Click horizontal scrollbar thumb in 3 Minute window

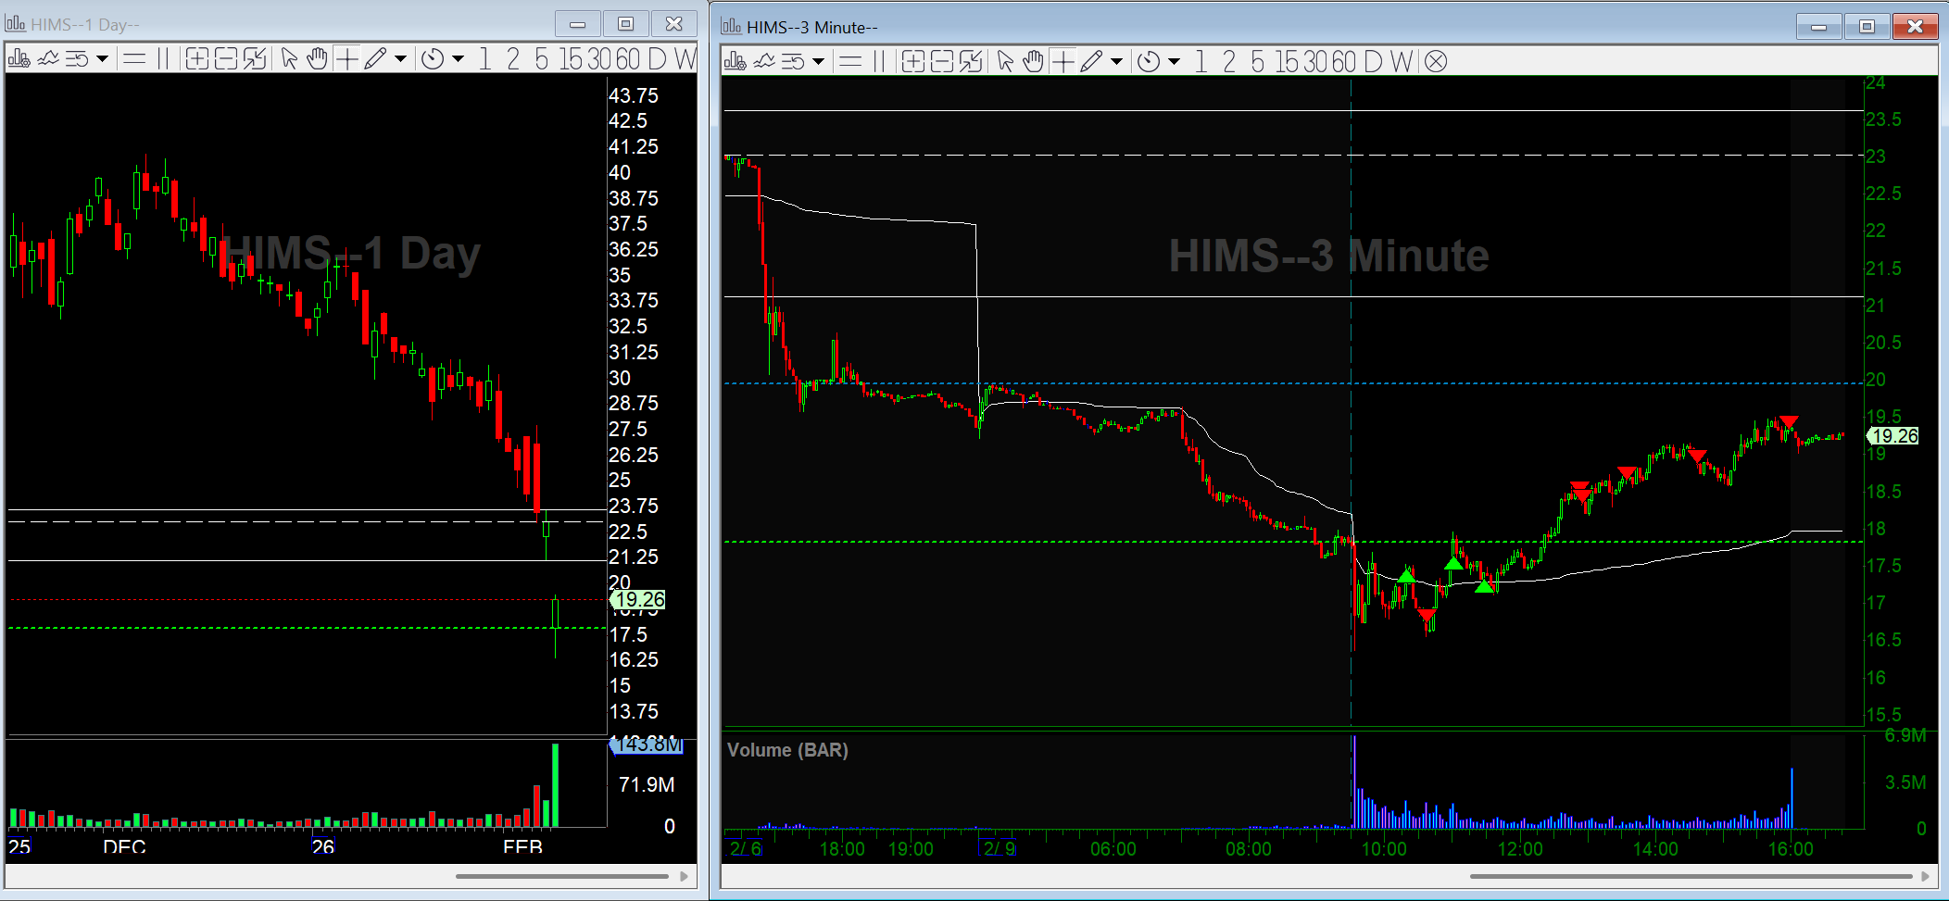click(x=1691, y=876)
